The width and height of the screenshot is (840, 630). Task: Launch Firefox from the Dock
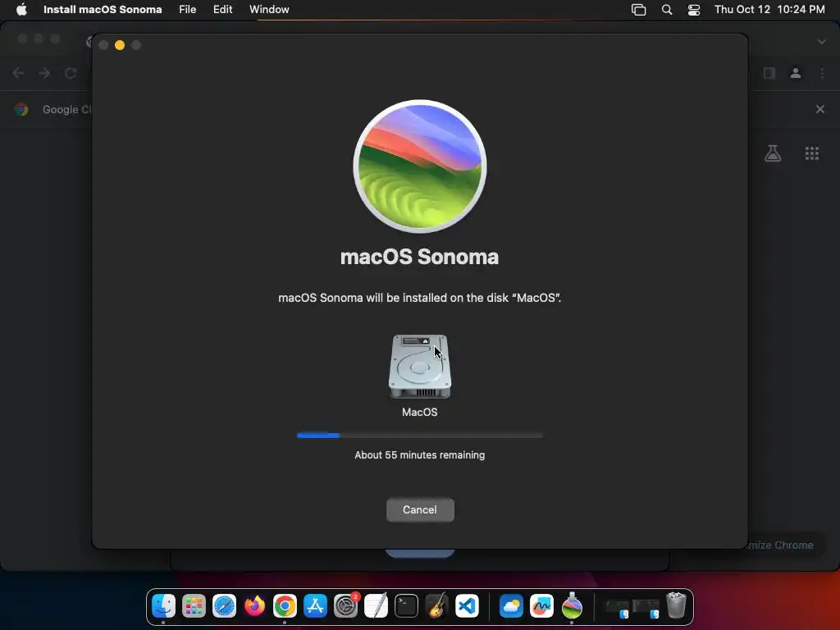(254, 606)
